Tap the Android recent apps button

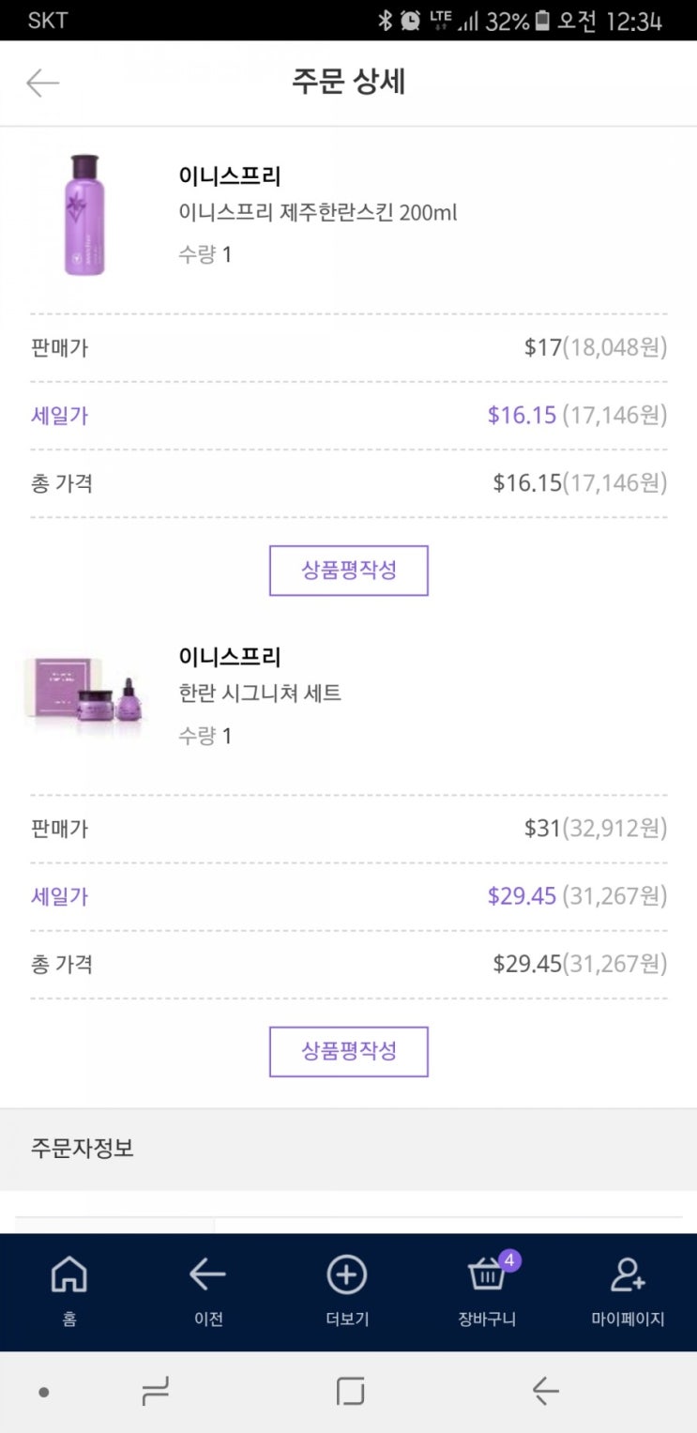point(156,1391)
